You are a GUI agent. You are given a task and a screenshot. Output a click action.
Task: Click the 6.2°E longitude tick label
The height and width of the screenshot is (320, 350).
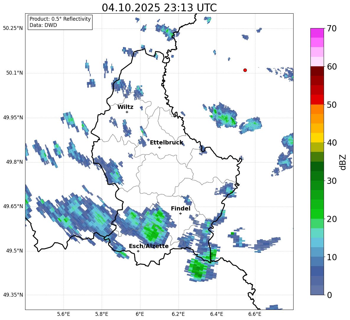178,314
